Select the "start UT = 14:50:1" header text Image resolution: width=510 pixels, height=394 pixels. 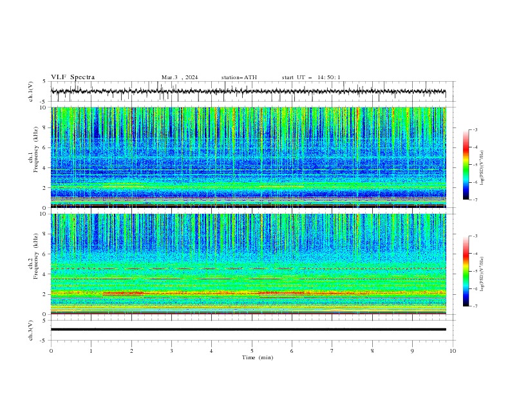click(311, 77)
